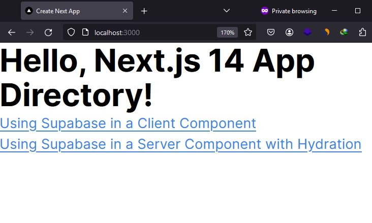This screenshot has height=223, width=372.
Task: Minimize the browser window
Action: [334, 11]
